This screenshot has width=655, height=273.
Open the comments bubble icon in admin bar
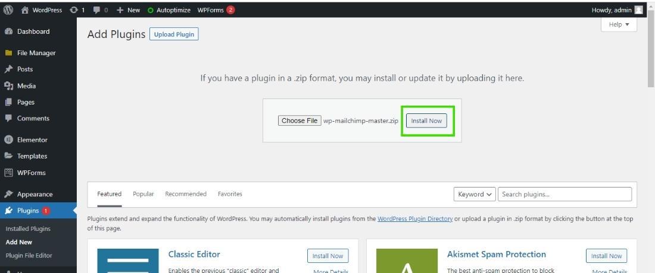point(96,10)
